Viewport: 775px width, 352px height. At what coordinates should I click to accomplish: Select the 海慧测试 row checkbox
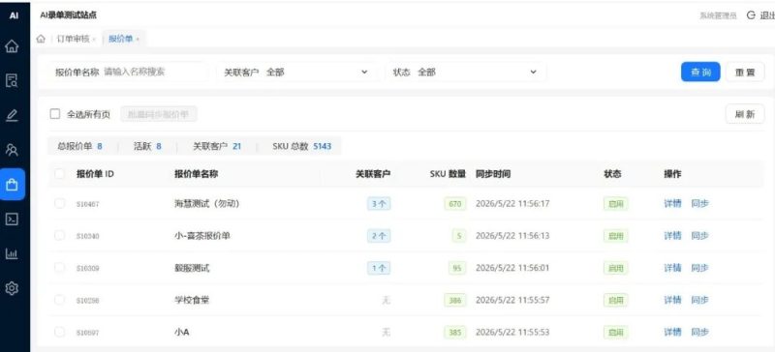[x=59, y=203]
